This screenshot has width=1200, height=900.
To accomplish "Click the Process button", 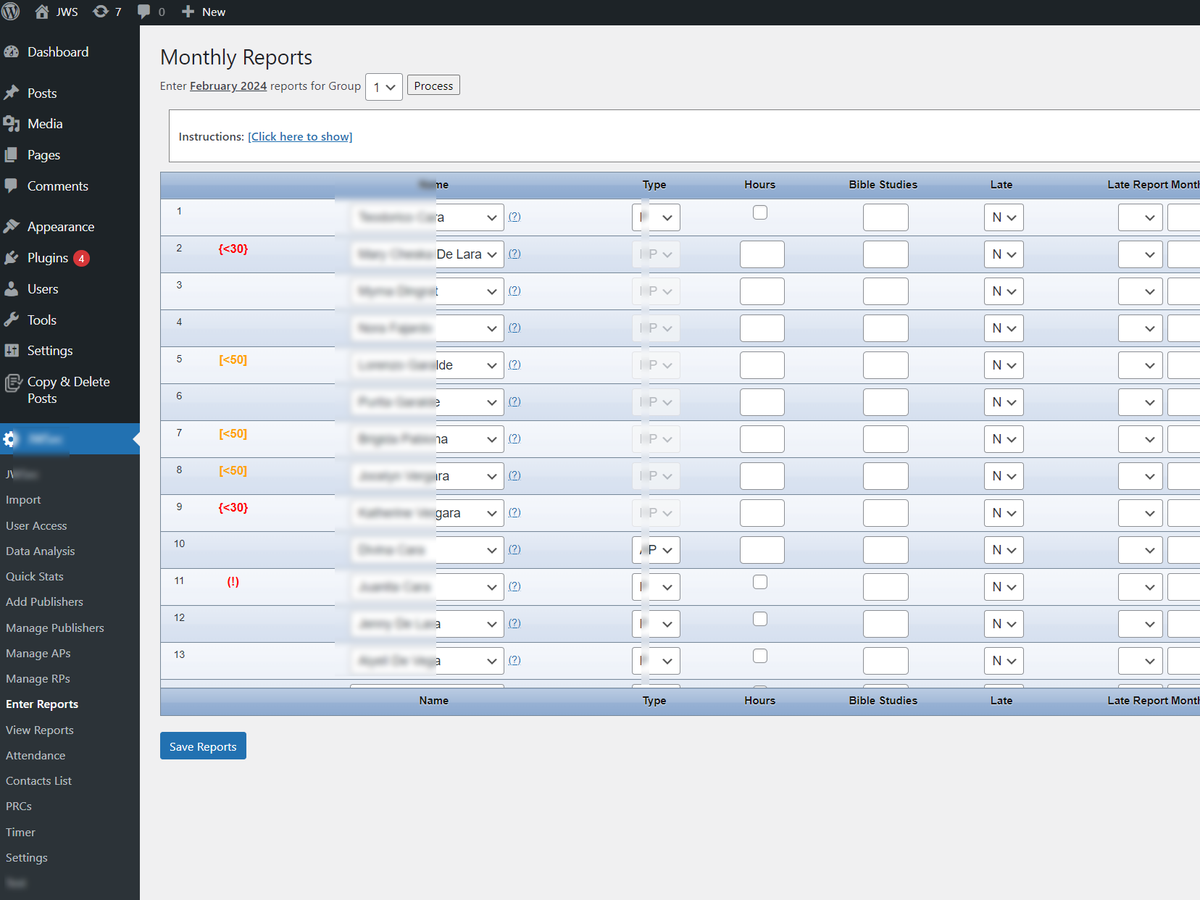I will click(433, 86).
